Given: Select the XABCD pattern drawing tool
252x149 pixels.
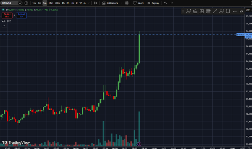Looking at the screenshot, I should click(x=189, y=11).
